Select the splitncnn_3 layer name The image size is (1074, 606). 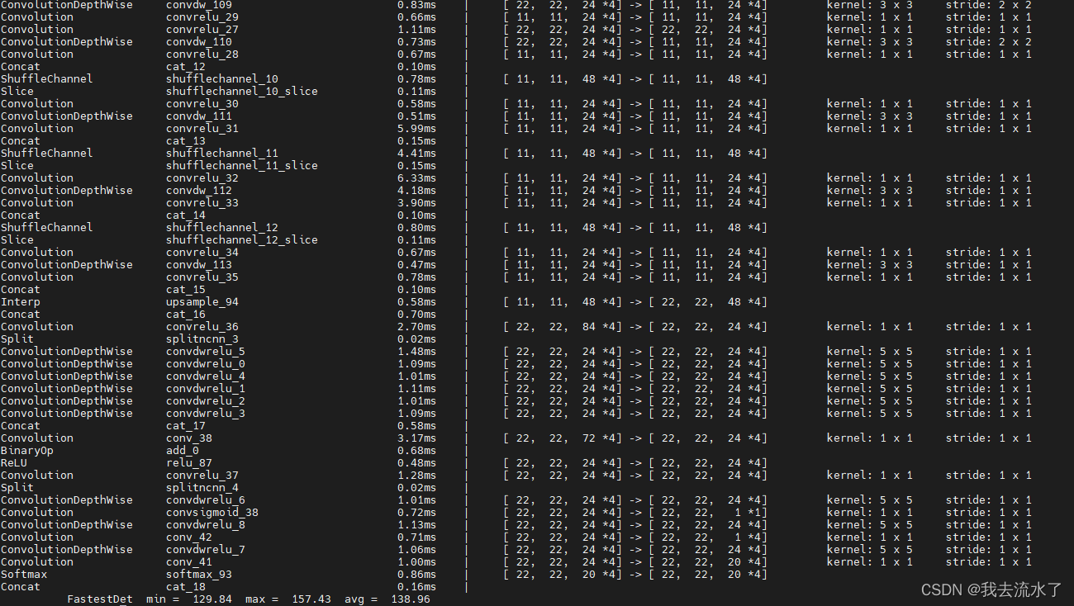tap(202, 339)
